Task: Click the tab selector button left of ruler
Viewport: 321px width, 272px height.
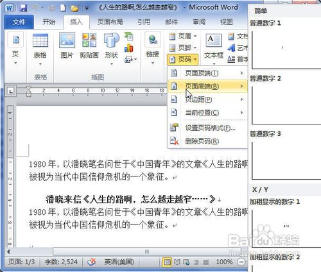Action: pos(11,91)
